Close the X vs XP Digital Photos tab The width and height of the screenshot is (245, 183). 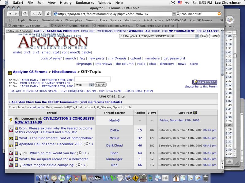pyautogui.click(x=52, y=26)
